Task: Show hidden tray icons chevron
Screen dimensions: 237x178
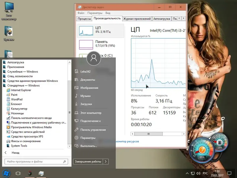Action: point(187,173)
